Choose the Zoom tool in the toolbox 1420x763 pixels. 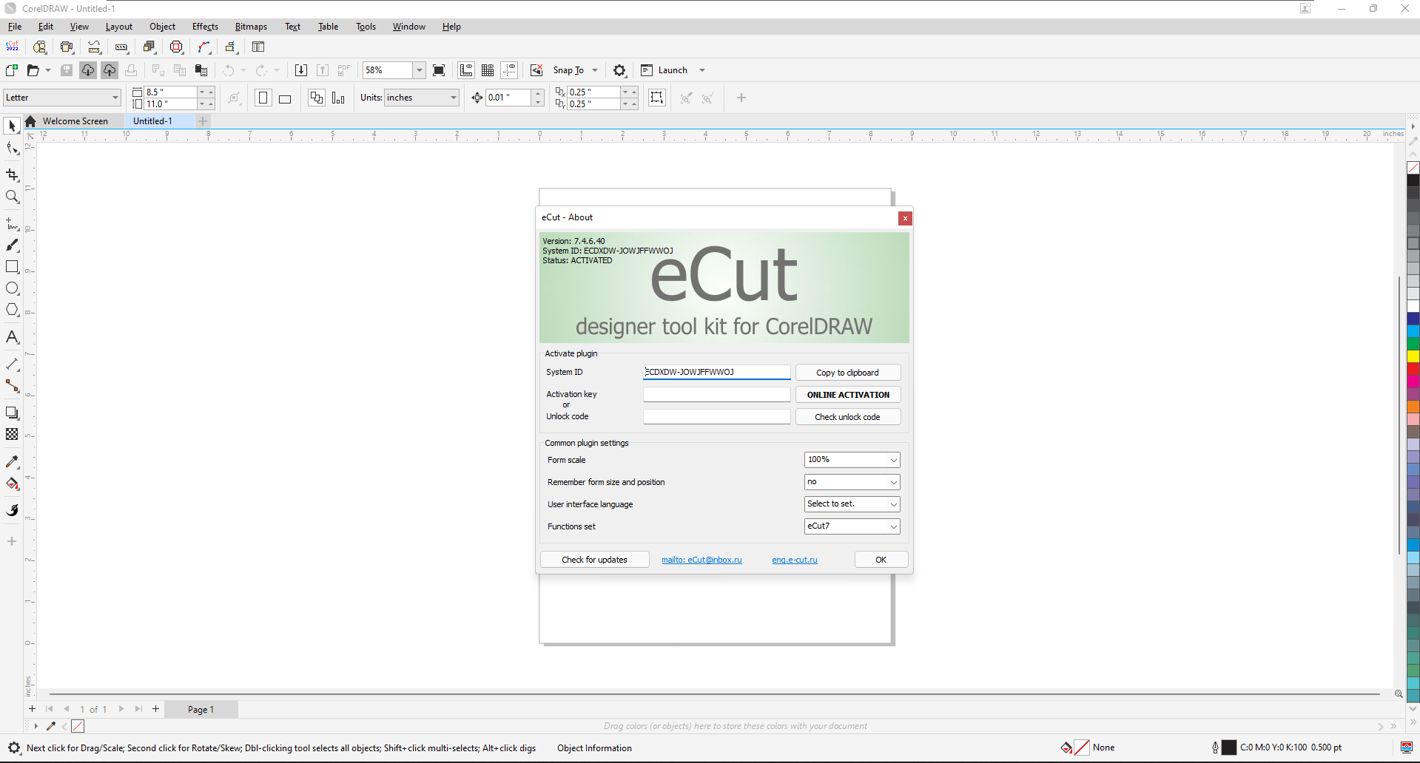coord(12,197)
